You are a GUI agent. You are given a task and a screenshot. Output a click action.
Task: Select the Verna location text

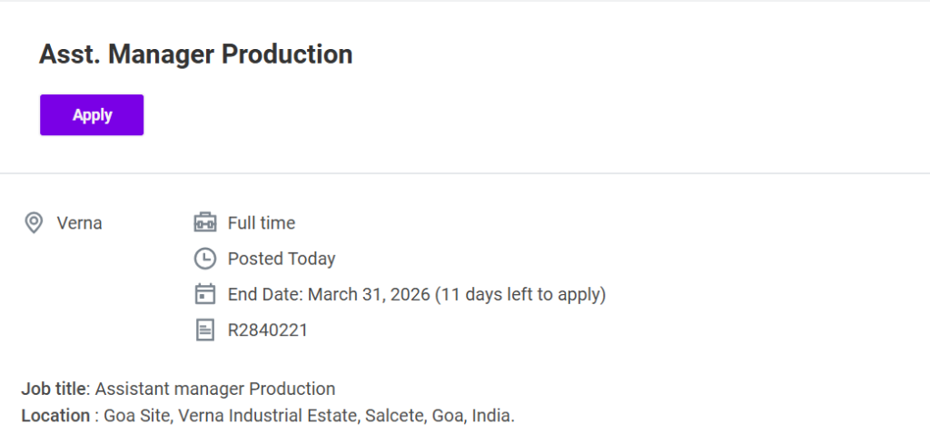pyautogui.click(x=79, y=222)
